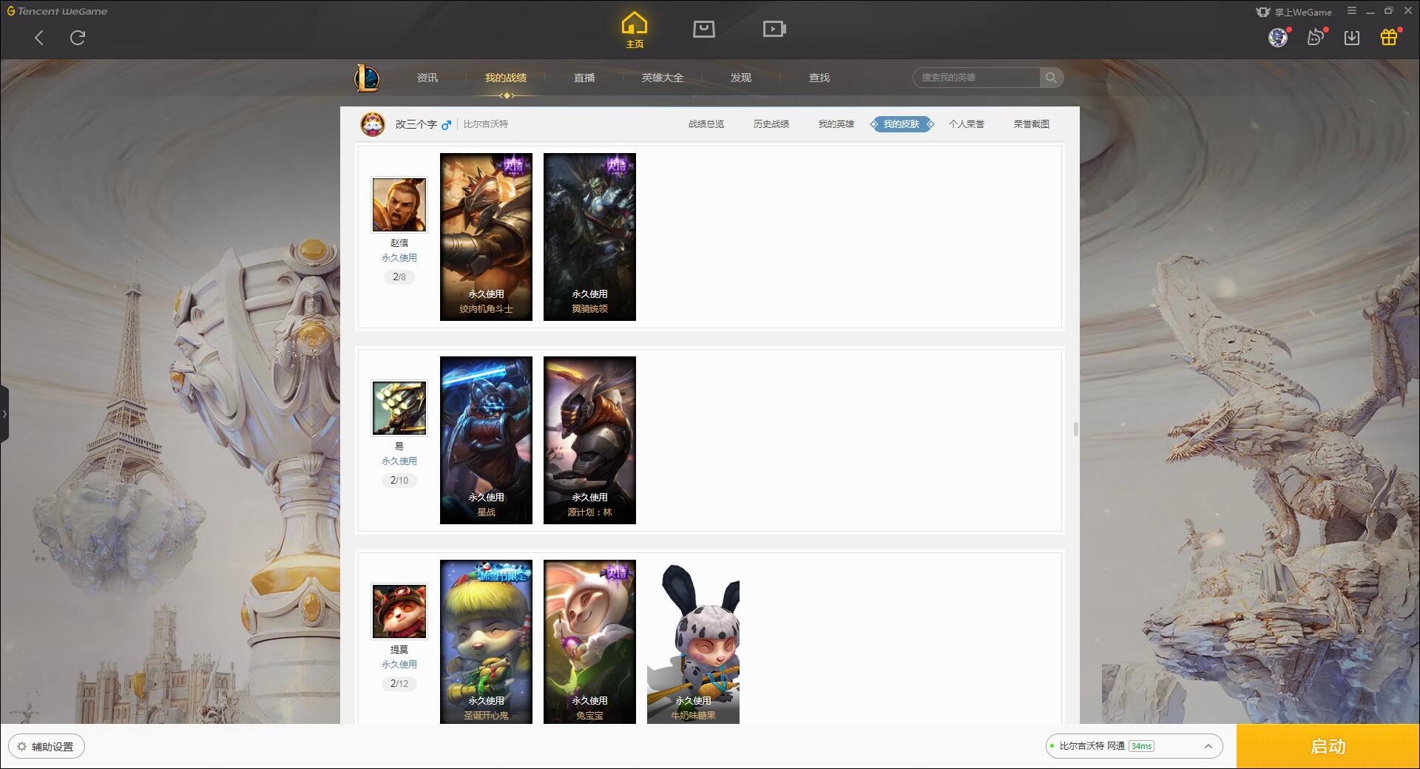Open the 绞肉机角斗士 skin card
This screenshot has height=769, width=1420.
[x=486, y=237]
